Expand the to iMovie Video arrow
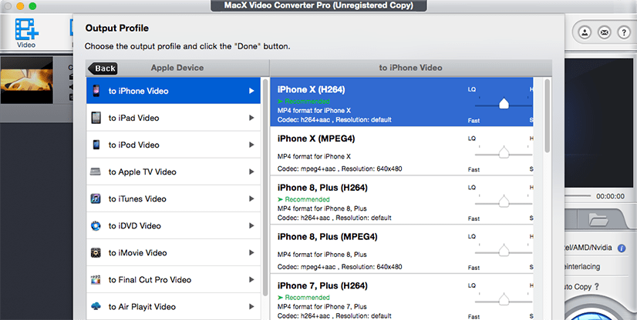This screenshot has height=320, width=637. 251,253
